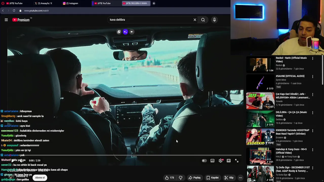The image size is (324, 182).
Task: Click chat username execwass123
Action: tap(10, 131)
